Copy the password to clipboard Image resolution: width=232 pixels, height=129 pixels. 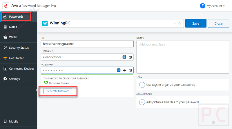[130, 70]
